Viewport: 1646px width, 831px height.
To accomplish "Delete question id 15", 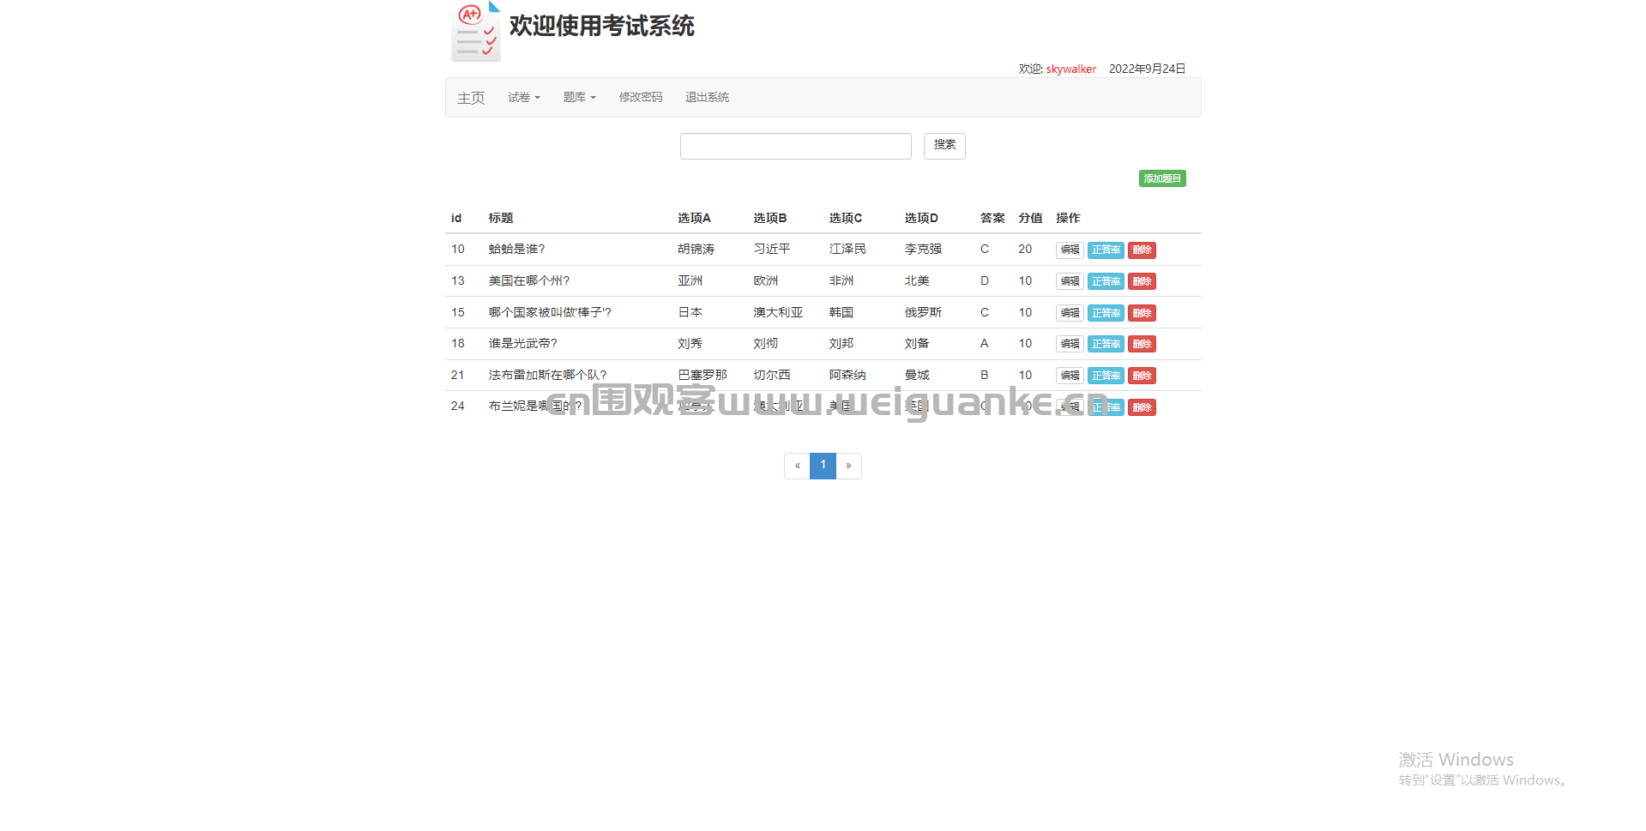I will click(x=1142, y=313).
